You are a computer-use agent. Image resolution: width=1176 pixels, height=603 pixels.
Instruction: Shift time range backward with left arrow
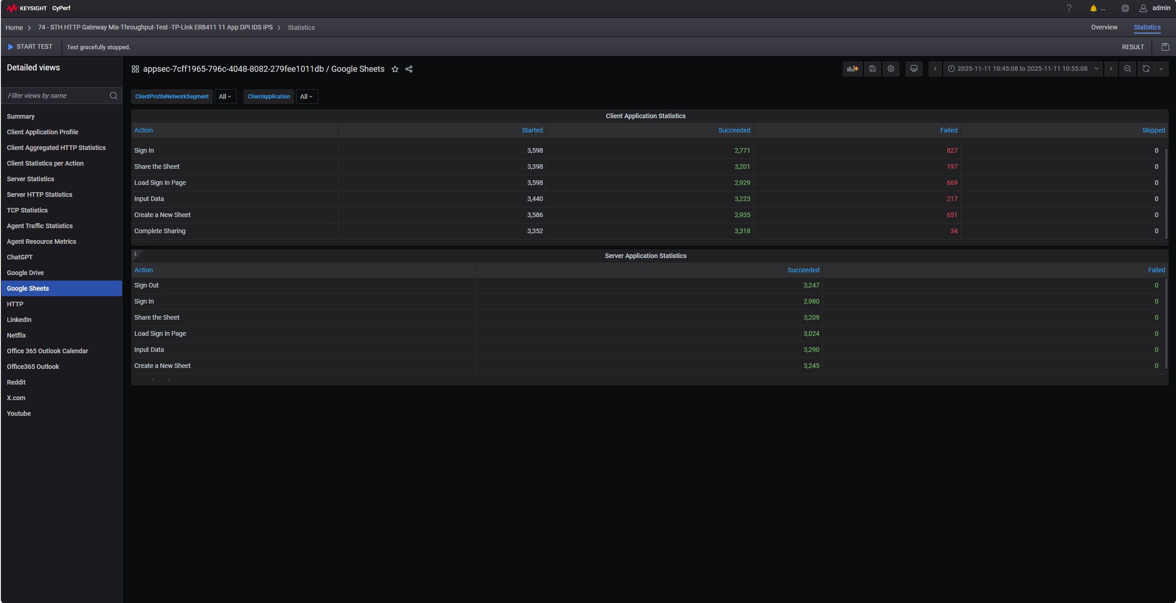[935, 69]
